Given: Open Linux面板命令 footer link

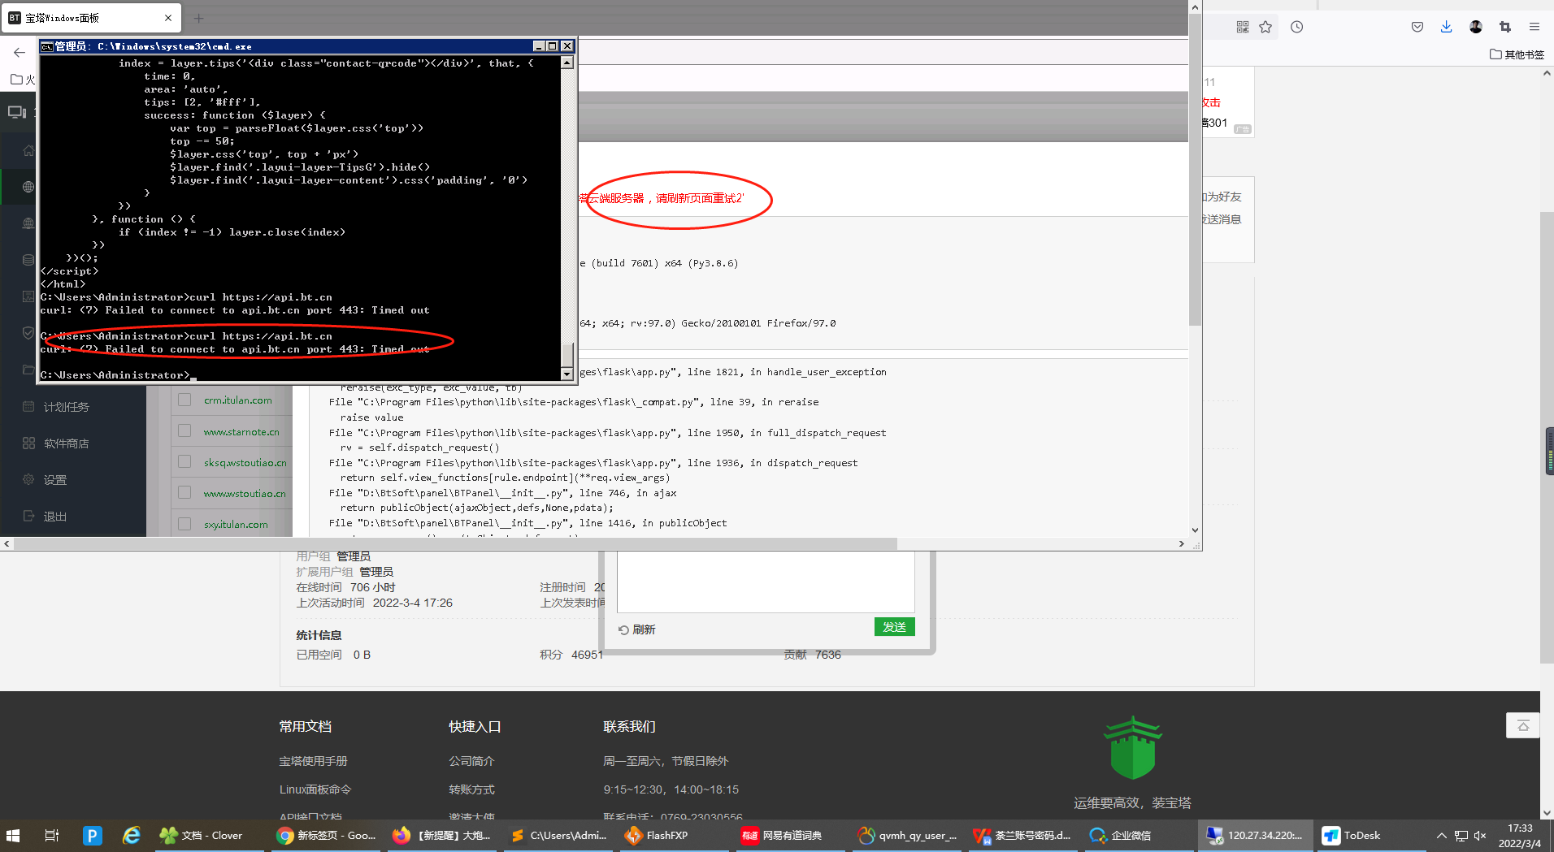Looking at the screenshot, I should tap(315, 789).
